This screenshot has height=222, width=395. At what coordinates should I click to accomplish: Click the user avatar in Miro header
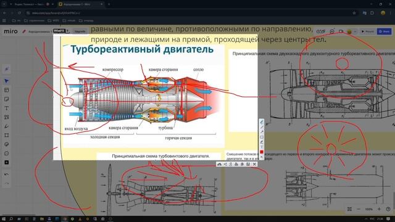tap(349, 31)
